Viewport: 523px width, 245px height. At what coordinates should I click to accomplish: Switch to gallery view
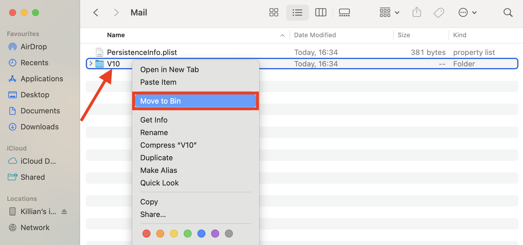point(344,13)
